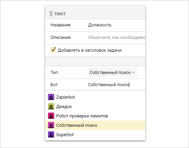Select Superbot from the bot list
Screen dimensions: 189x148
(95, 134)
